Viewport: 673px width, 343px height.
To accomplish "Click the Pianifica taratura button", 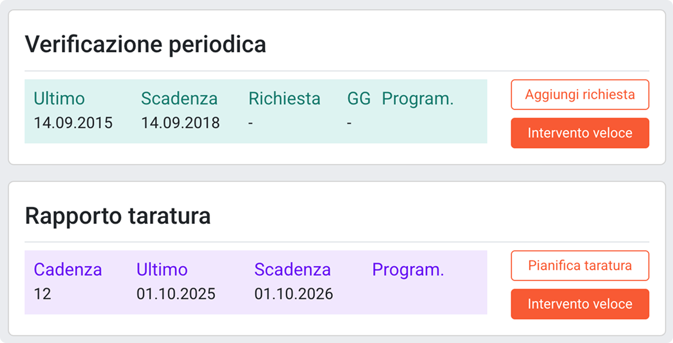I will (x=579, y=265).
